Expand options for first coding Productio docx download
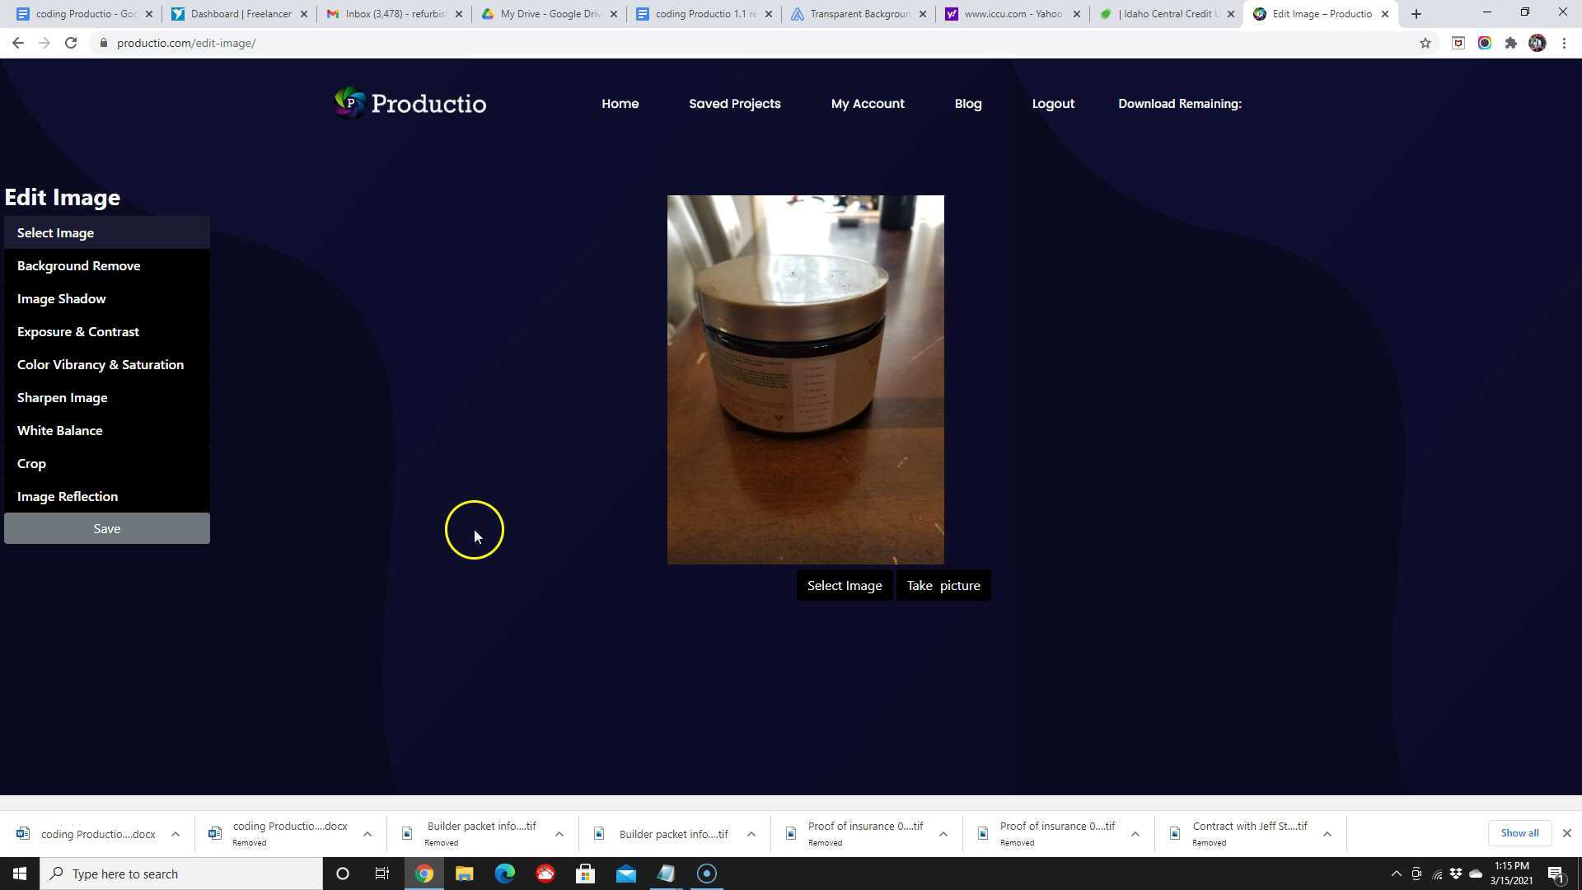The height and width of the screenshot is (890, 1582). click(x=175, y=834)
